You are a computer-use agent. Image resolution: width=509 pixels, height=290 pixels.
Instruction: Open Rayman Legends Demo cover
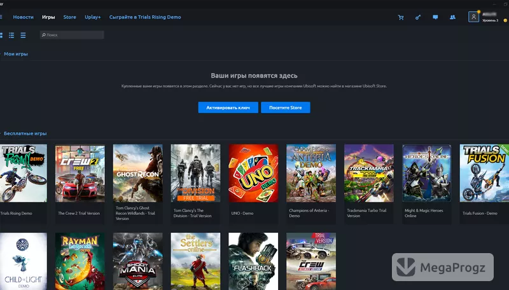coord(80,261)
